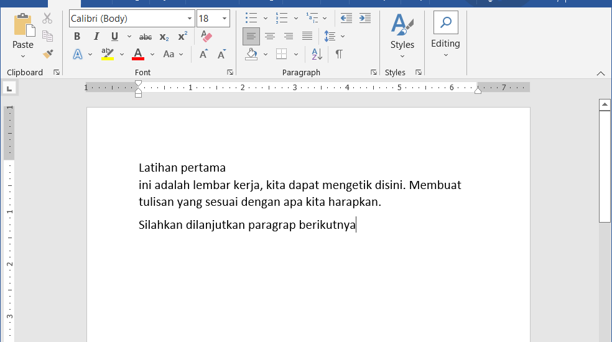
Task: Click Increase Indent icon
Action: click(365, 18)
